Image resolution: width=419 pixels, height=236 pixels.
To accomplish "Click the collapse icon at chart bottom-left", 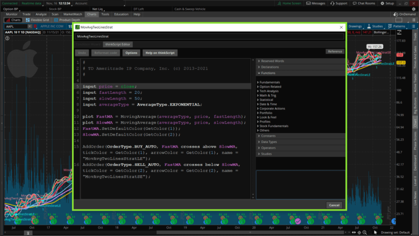I will pyautogui.click(x=28, y=233).
